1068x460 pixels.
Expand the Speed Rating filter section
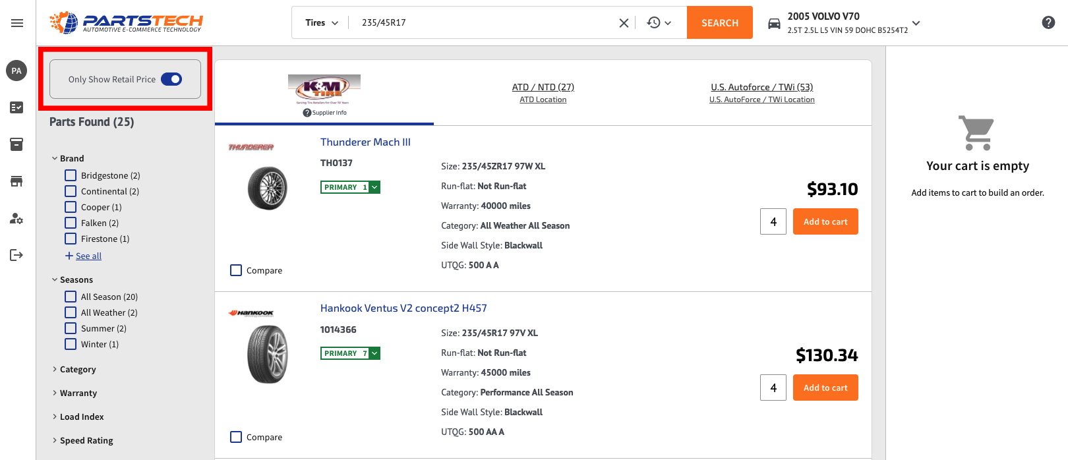click(x=82, y=440)
